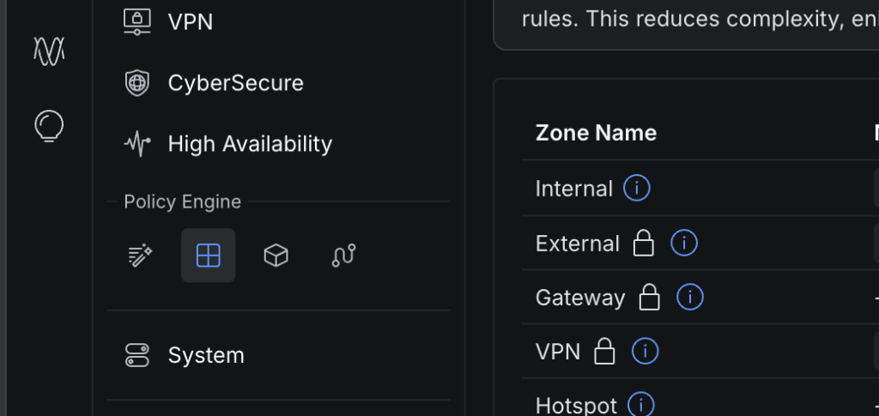
Task: Show info for Hotspot zone
Action: click(x=640, y=404)
